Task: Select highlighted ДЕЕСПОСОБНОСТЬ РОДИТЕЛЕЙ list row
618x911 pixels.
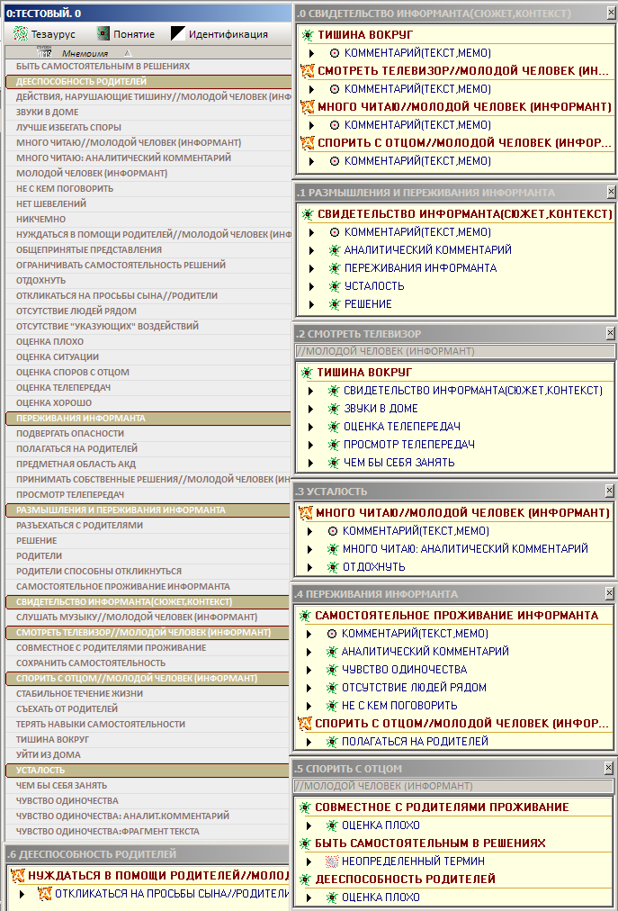Action: 148,82
